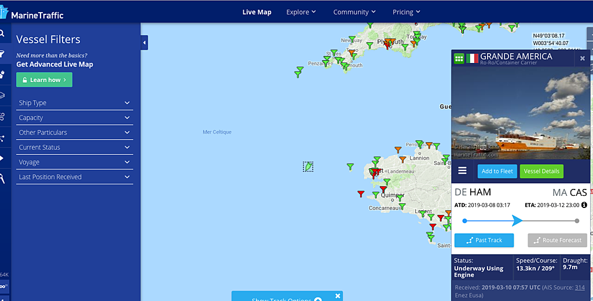Open the hamburger menu in vessel card

(x=462, y=171)
